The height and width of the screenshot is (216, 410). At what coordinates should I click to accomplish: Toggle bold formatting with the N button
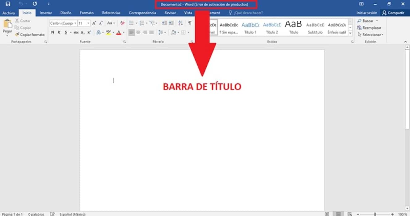[53, 32]
